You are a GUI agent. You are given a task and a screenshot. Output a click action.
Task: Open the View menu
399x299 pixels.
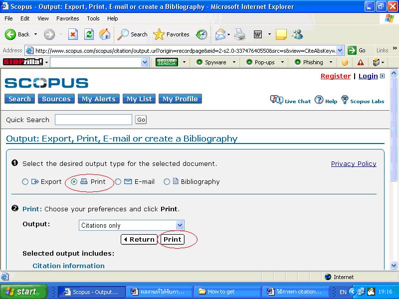point(43,18)
